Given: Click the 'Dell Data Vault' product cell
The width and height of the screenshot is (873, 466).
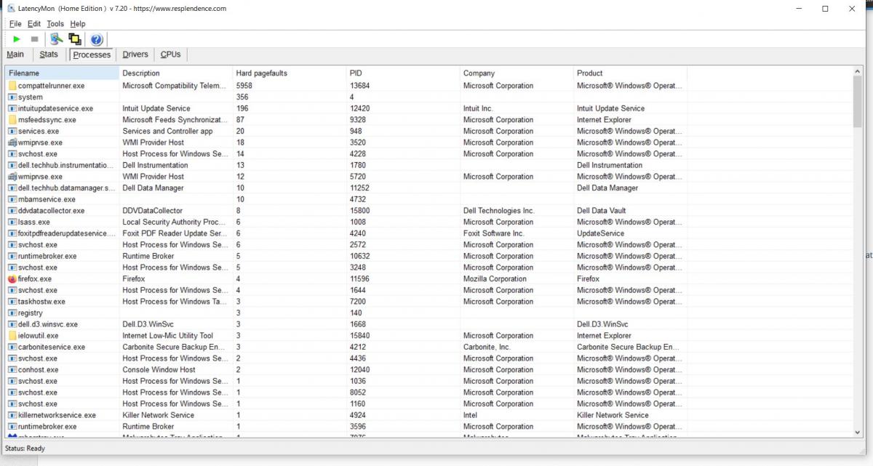Looking at the screenshot, I should pos(602,211).
